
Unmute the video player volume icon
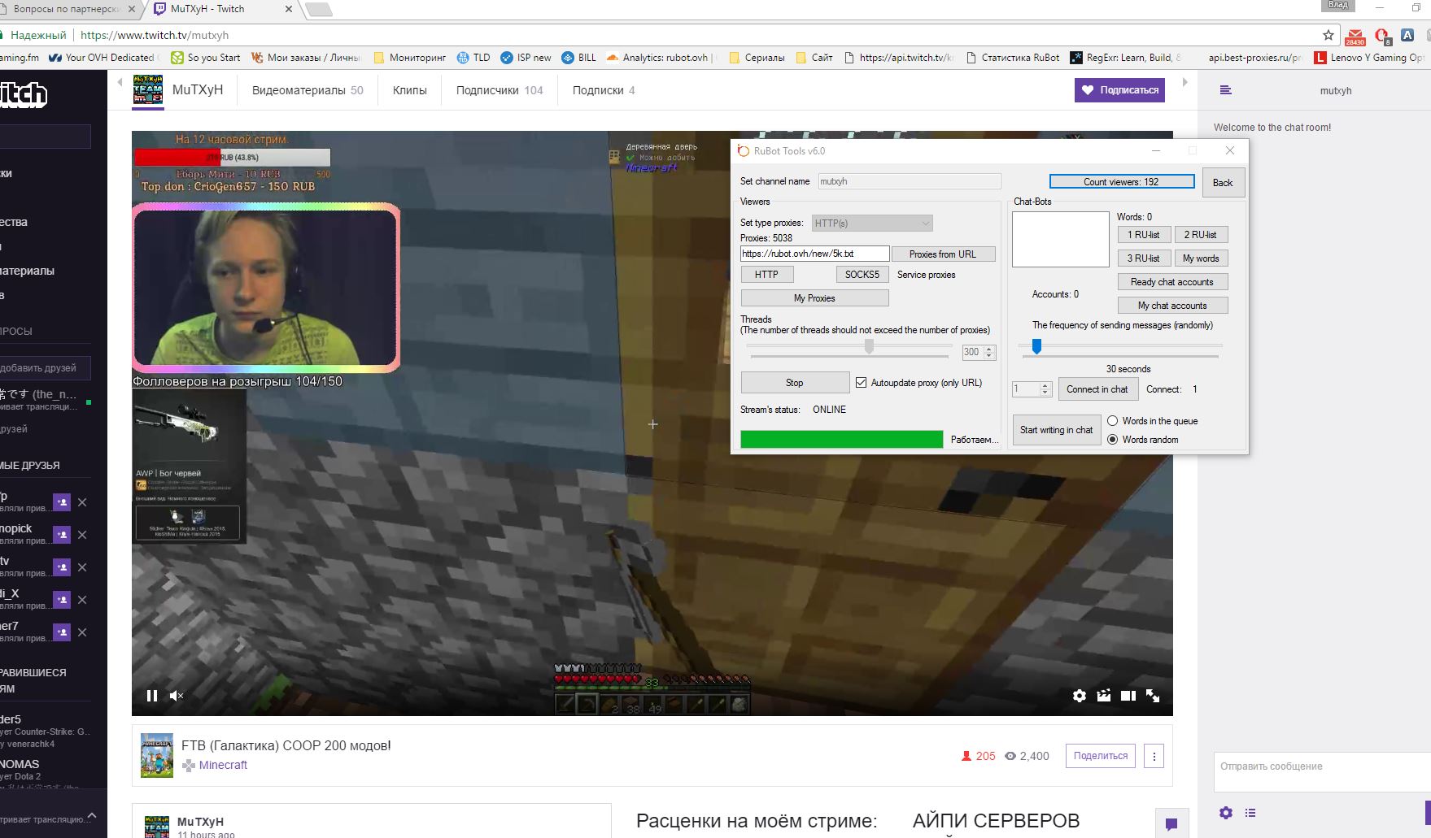176,696
